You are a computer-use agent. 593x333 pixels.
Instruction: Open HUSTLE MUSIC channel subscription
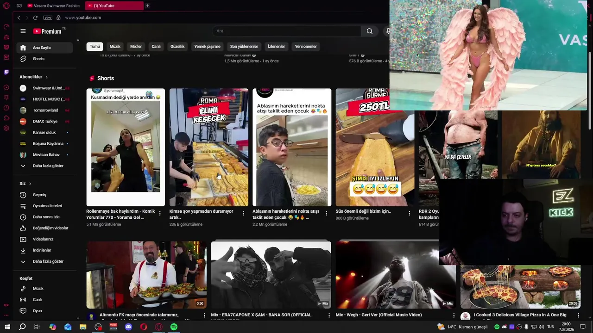(44, 99)
